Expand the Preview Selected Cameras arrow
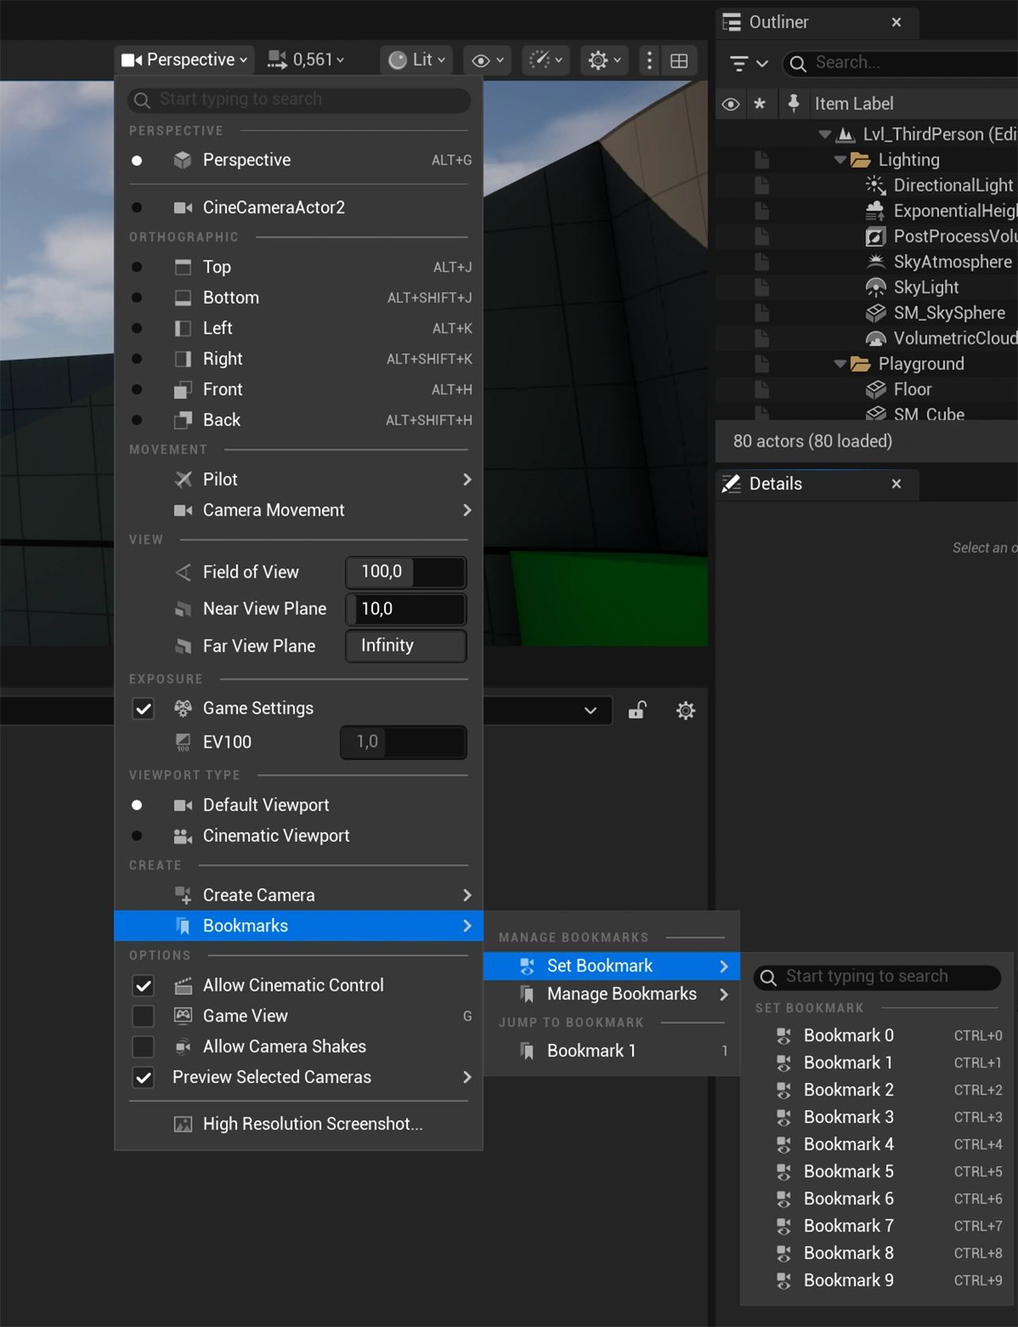 pos(467,1077)
